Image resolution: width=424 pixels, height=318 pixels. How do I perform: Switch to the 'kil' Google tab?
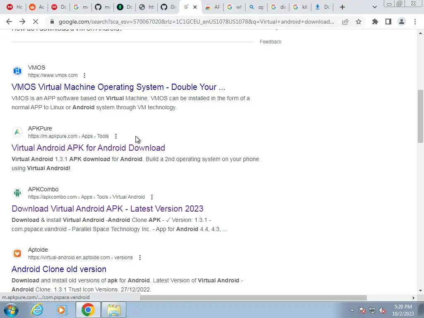pyautogui.click(x=301, y=7)
